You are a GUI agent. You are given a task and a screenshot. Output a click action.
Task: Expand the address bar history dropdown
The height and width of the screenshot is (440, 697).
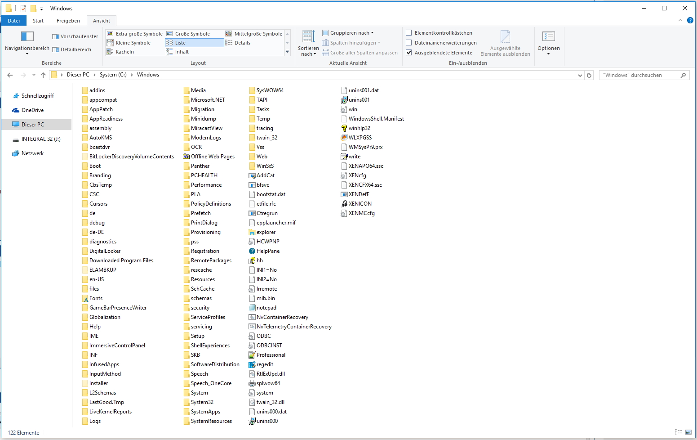tap(580, 75)
